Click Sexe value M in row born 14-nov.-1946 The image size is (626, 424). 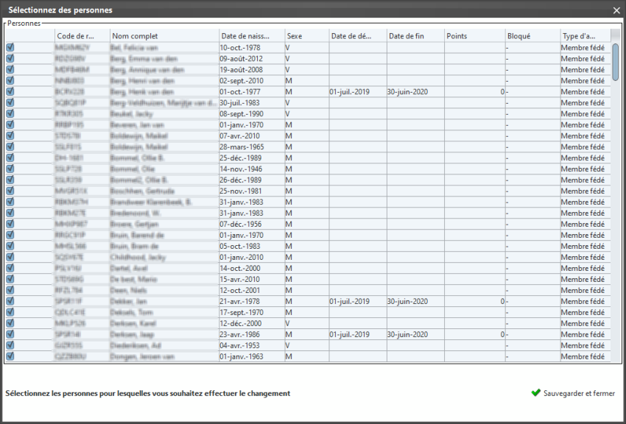click(x=307, y=169)
